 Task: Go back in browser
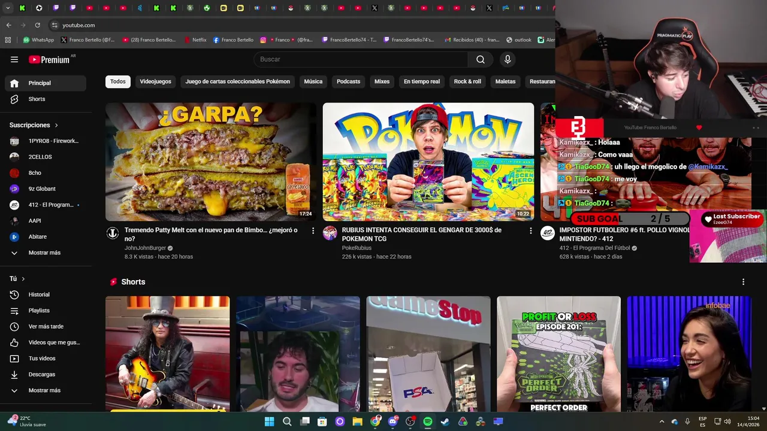point(8,25)
